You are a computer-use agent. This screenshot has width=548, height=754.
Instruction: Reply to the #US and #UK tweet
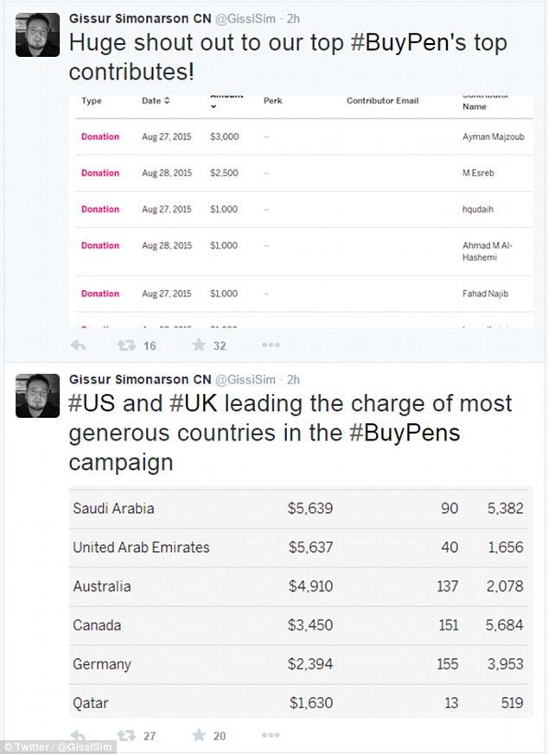[x=78, y=735]
